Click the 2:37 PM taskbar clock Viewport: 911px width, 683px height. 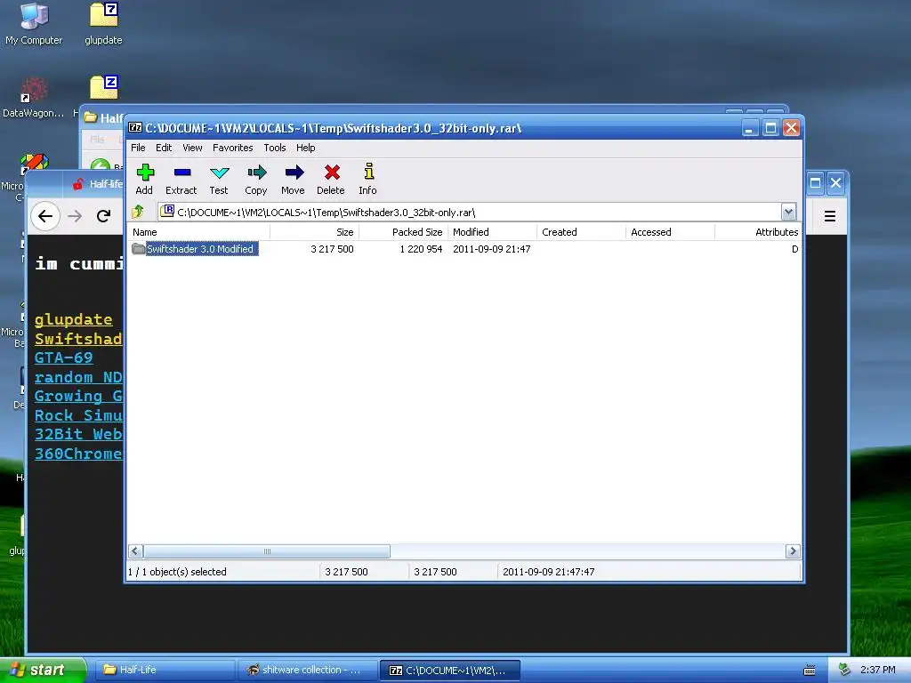coord(877,670)
